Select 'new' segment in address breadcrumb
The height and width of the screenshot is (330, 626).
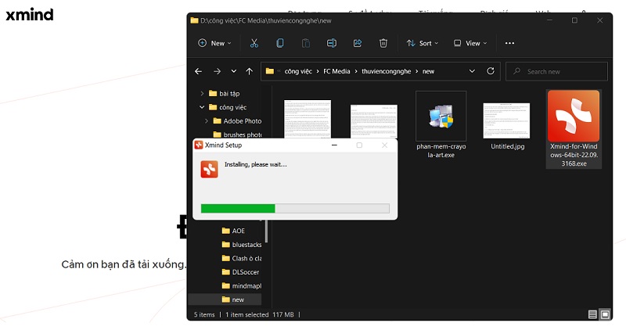point(428,71)
